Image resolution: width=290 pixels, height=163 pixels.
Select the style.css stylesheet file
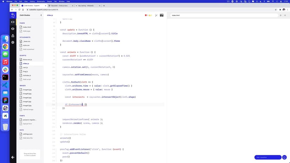(x=26, y=45)
